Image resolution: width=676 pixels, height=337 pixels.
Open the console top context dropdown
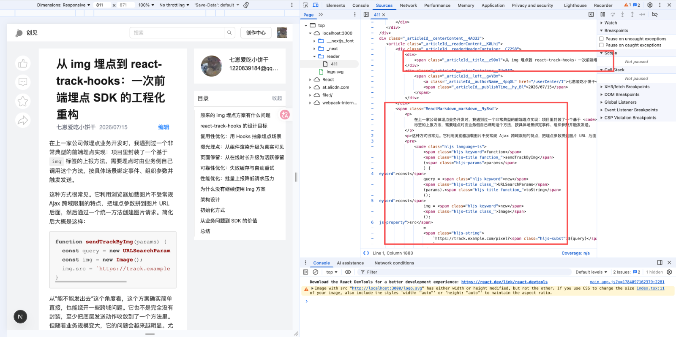(332, 272)
